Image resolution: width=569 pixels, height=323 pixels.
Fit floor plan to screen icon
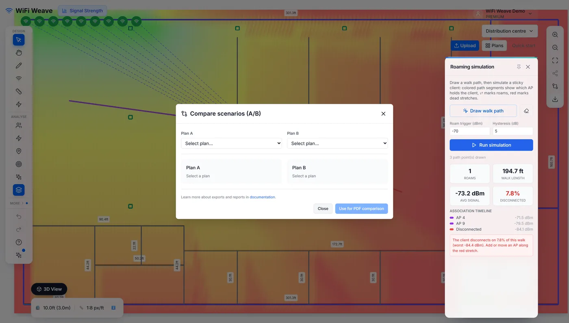coord(555,60)
